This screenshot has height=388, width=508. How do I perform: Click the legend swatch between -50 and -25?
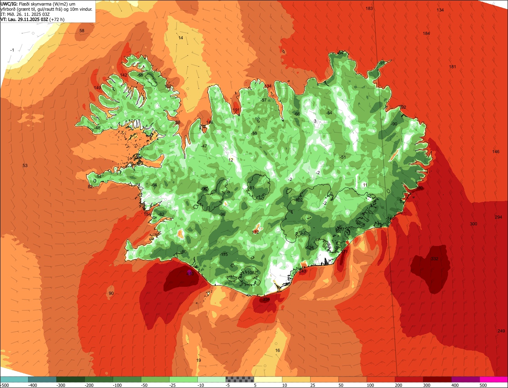[x=155, y=379]
